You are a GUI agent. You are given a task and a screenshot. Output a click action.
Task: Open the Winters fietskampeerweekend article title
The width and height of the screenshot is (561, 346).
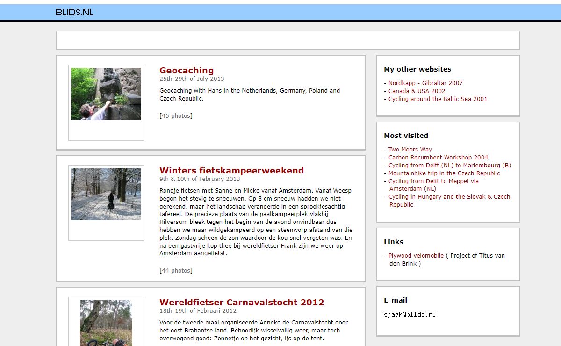[x=231, y=171]
